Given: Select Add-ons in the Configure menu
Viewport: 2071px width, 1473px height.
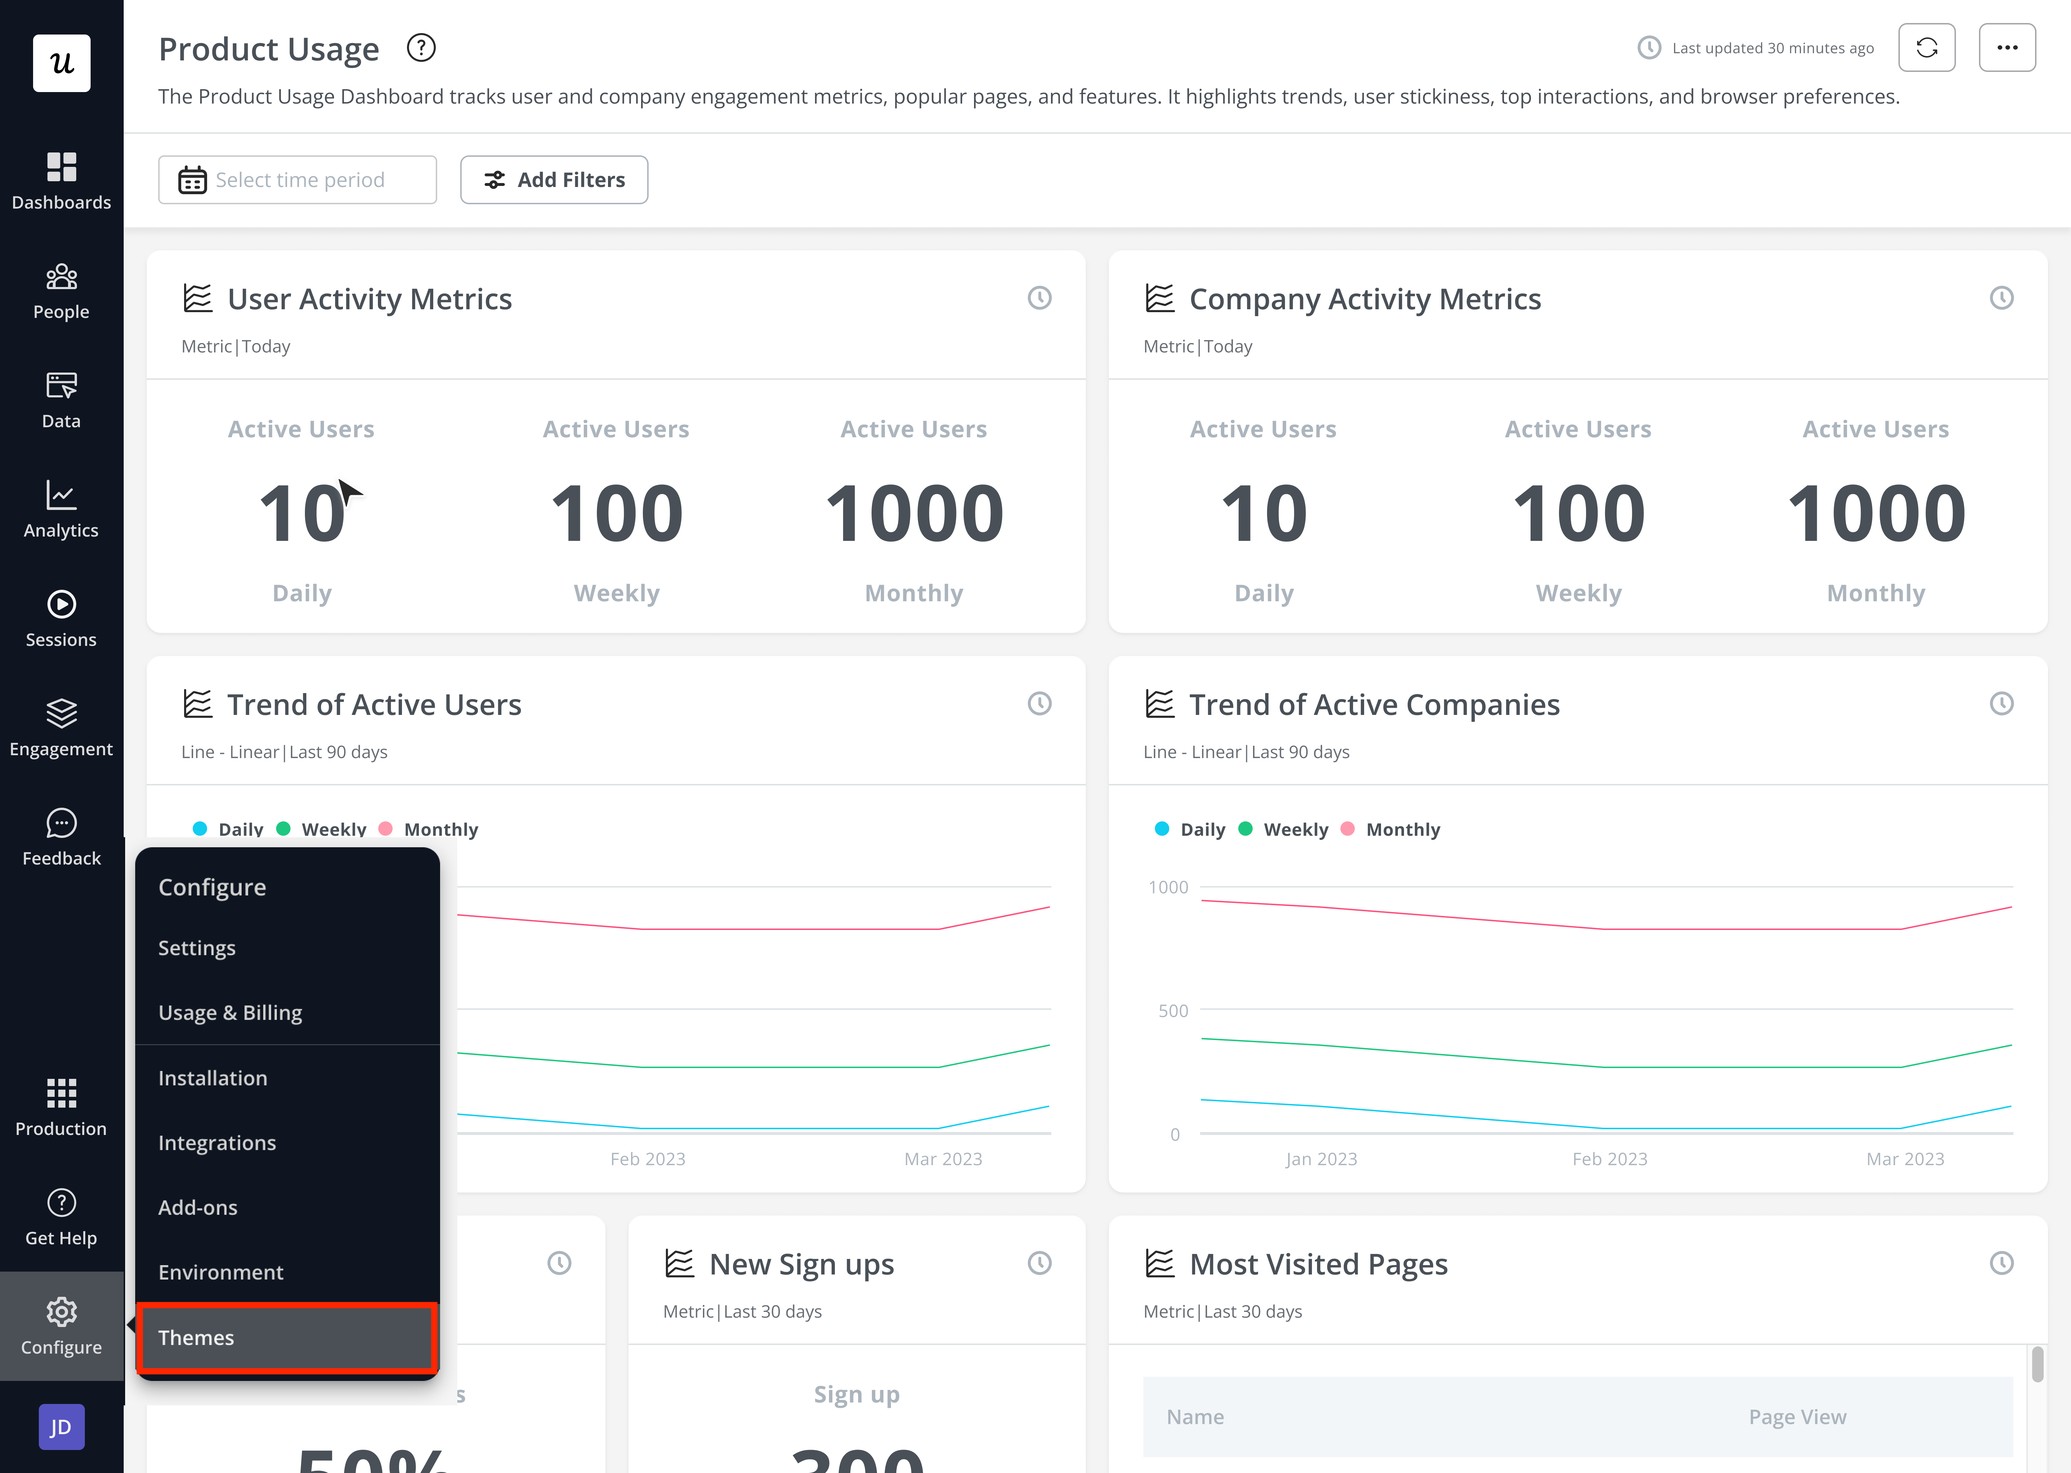Looking at the screenshot, I should (x=287, y=1207).
